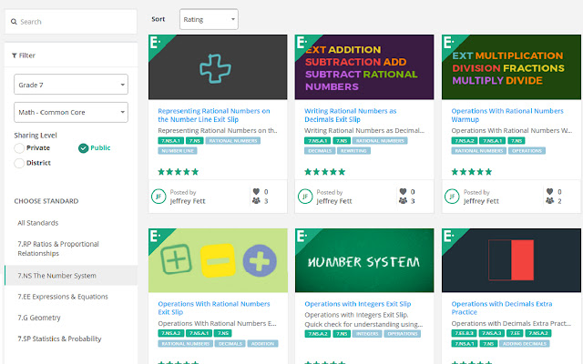Click JF avatar on Operations Warmup card
This screenshot has width=583, height=364.
pyautogui.click(x=452, y=197)
